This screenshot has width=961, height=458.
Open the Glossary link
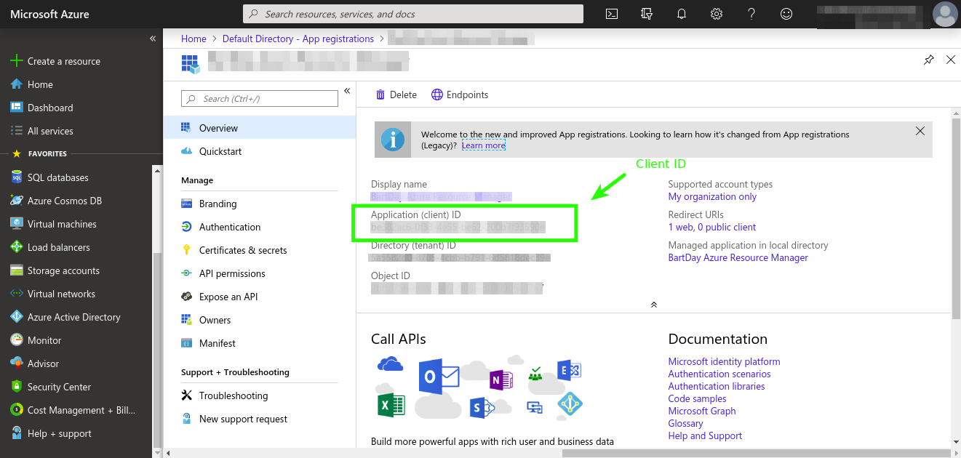click(x=686, y=423)
